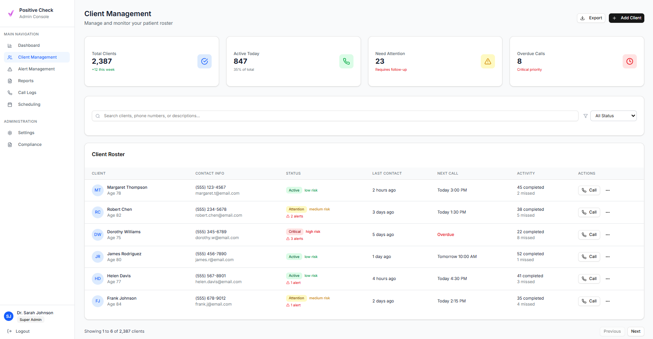Expand row actions menu for Frank Johnson

[x=607, y=301]
